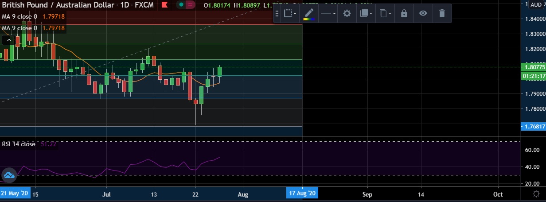Click the 17 Aug '20 date marker
Screen dimensions: 546x202
click(301, 194)
